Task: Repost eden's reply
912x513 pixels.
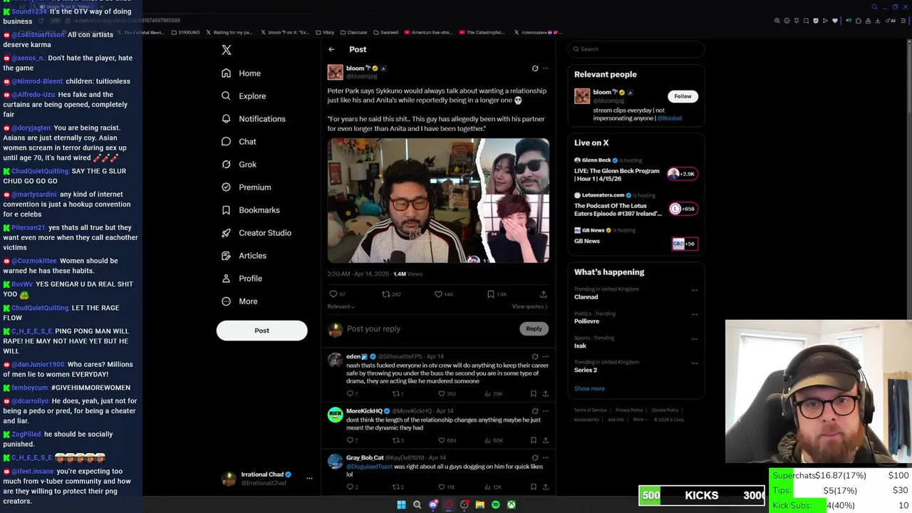Action: (x=395, y=393)
